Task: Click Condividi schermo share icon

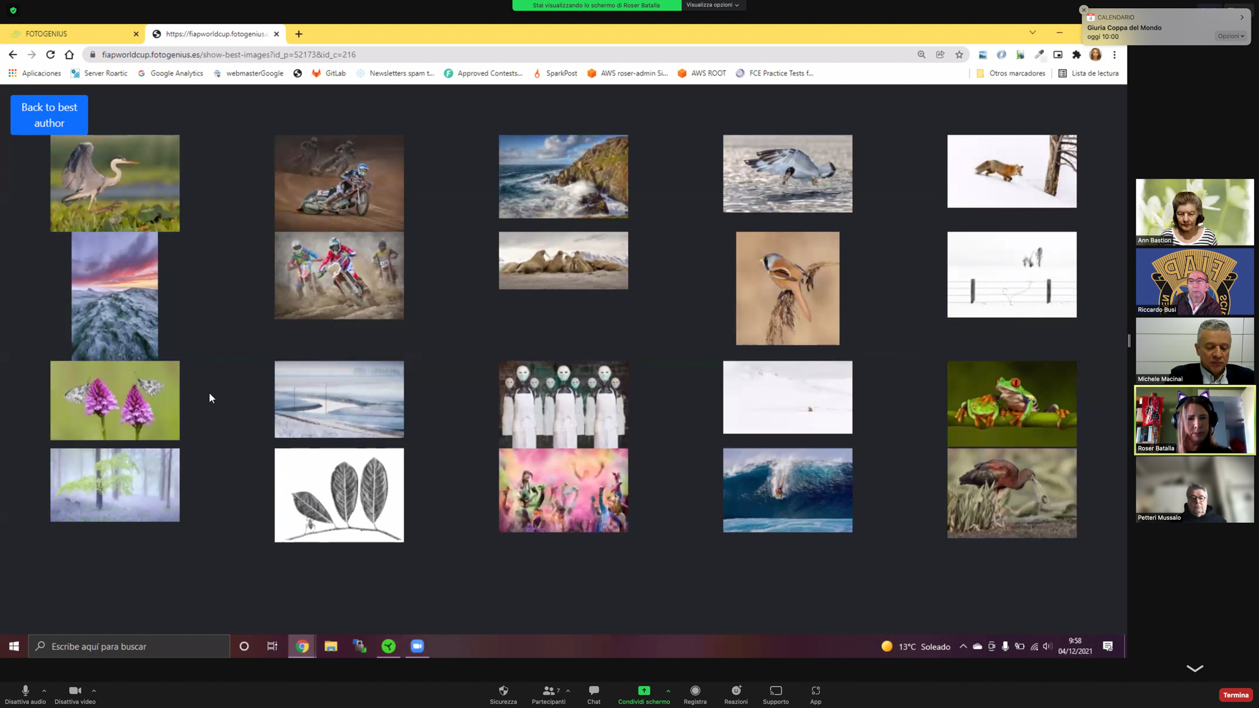Action: (x=643, y=691)
